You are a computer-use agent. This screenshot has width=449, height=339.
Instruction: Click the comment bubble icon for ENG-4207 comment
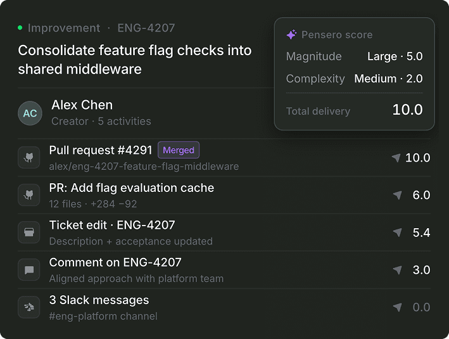point(29,270)
